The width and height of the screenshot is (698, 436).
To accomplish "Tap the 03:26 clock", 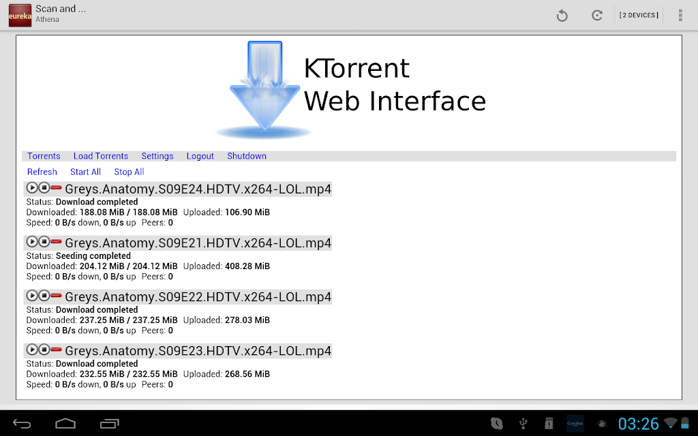I will [638, 424].
